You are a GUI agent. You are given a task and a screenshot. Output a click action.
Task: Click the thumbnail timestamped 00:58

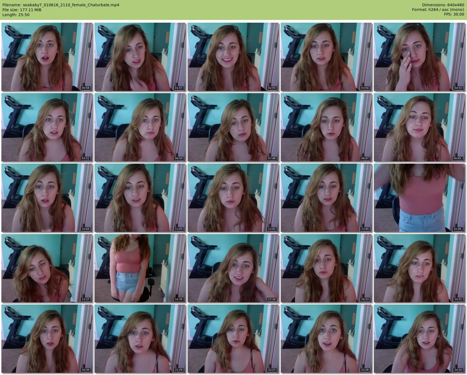pos(47,57)
